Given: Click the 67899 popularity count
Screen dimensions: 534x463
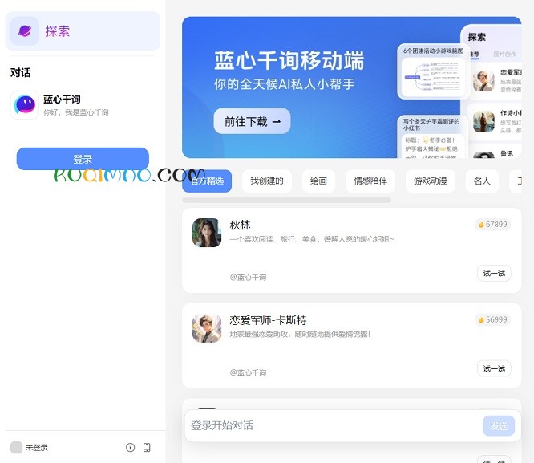Looking at the screenshot, I should click(x=496, y=225).
